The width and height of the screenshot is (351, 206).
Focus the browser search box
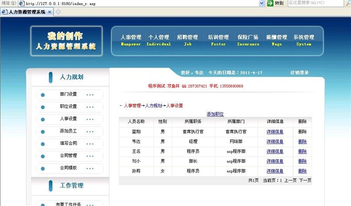(315, 3)
